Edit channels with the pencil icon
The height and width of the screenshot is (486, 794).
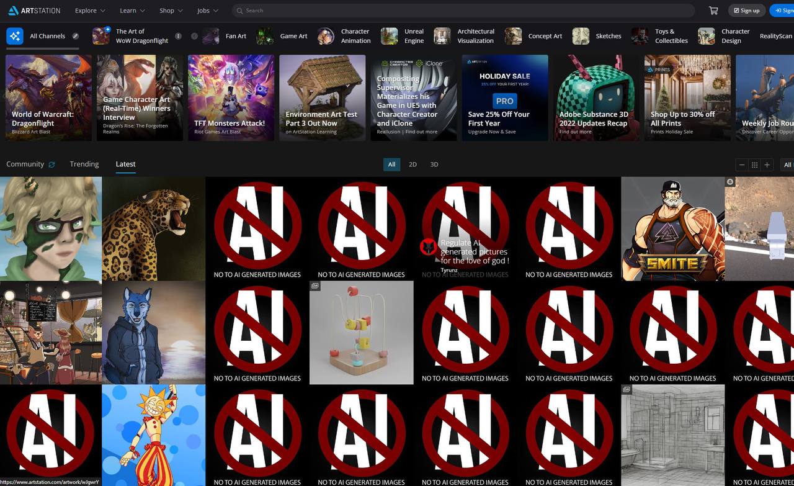tap(76, 36)
